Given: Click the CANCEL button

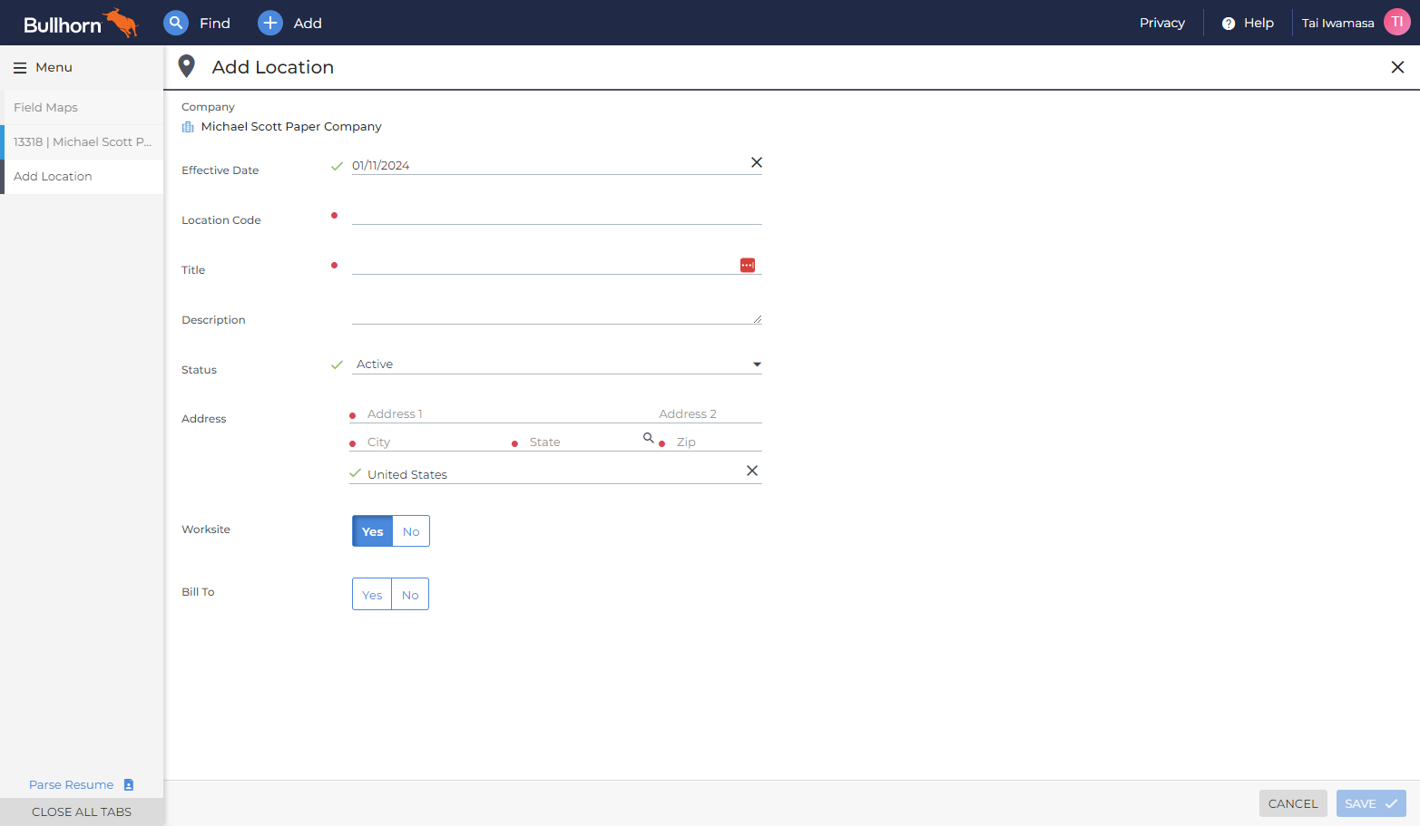Looking at the screenshot, I should tap(1293, 803).
